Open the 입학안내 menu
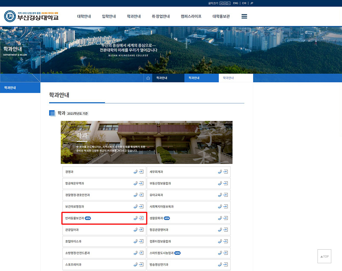 pos(109,16)
